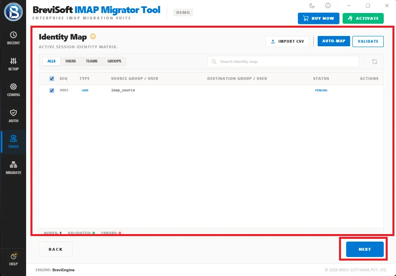Screen dimensions: 396x276
Task: Uncheck the row #001 checkbox
Action: [52, 90]
